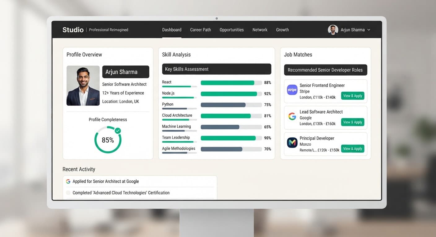Click the Arjun Sharma name badge
Viewport: 436px width, 237px height.
coord(126,72)
